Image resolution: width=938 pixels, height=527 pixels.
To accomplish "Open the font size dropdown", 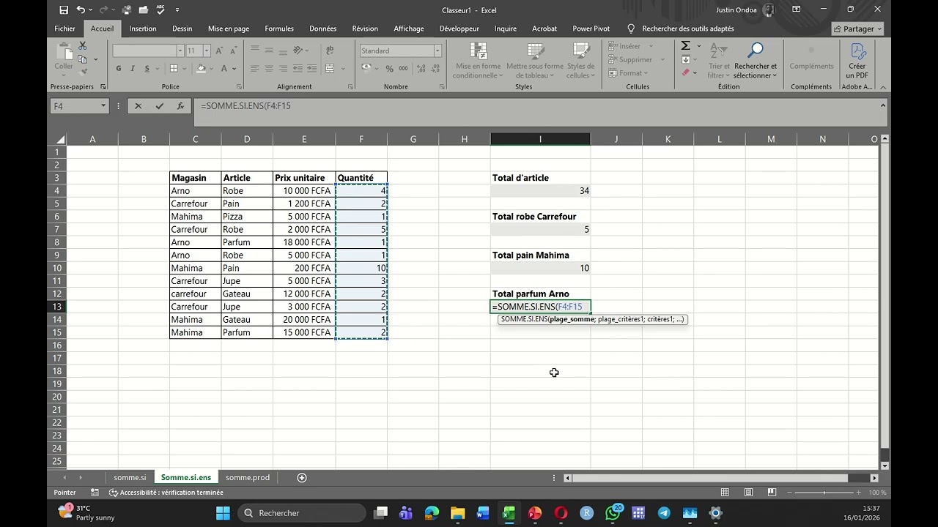I will [x=207, y=51].
